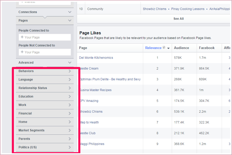
Task: Click the Relevance sort arrow
Action: coord(168,48)
